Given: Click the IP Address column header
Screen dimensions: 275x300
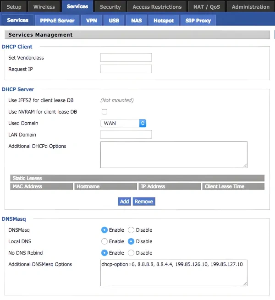Looking at the screenshot, I should 170,186.
